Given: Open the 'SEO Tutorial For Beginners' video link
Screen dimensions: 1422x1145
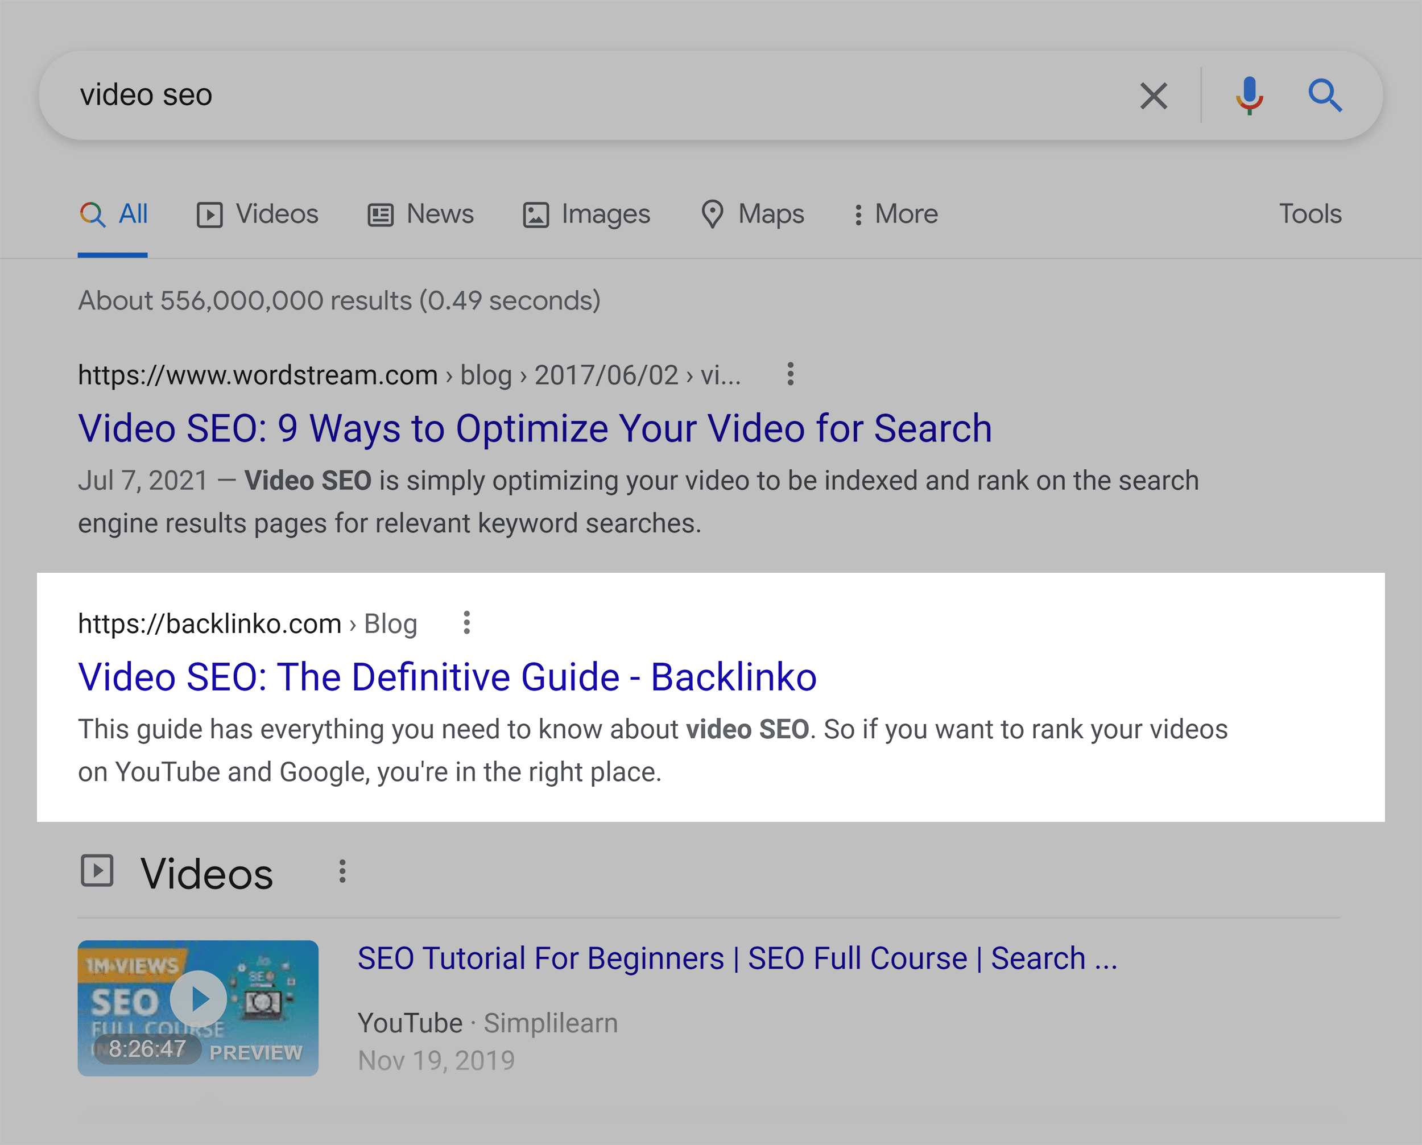Looking at the screenshot, I should click(x=737, y=958).
